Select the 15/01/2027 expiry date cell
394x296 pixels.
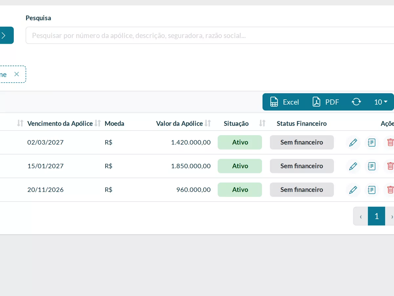pos(45,166)
